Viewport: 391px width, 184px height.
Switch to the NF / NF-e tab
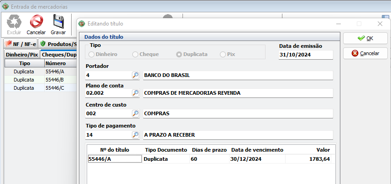point(21,44)
